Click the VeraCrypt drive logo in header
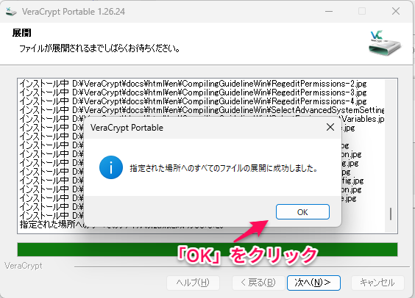The width and height of the screenshot is (415, 298). click(385, 43)
